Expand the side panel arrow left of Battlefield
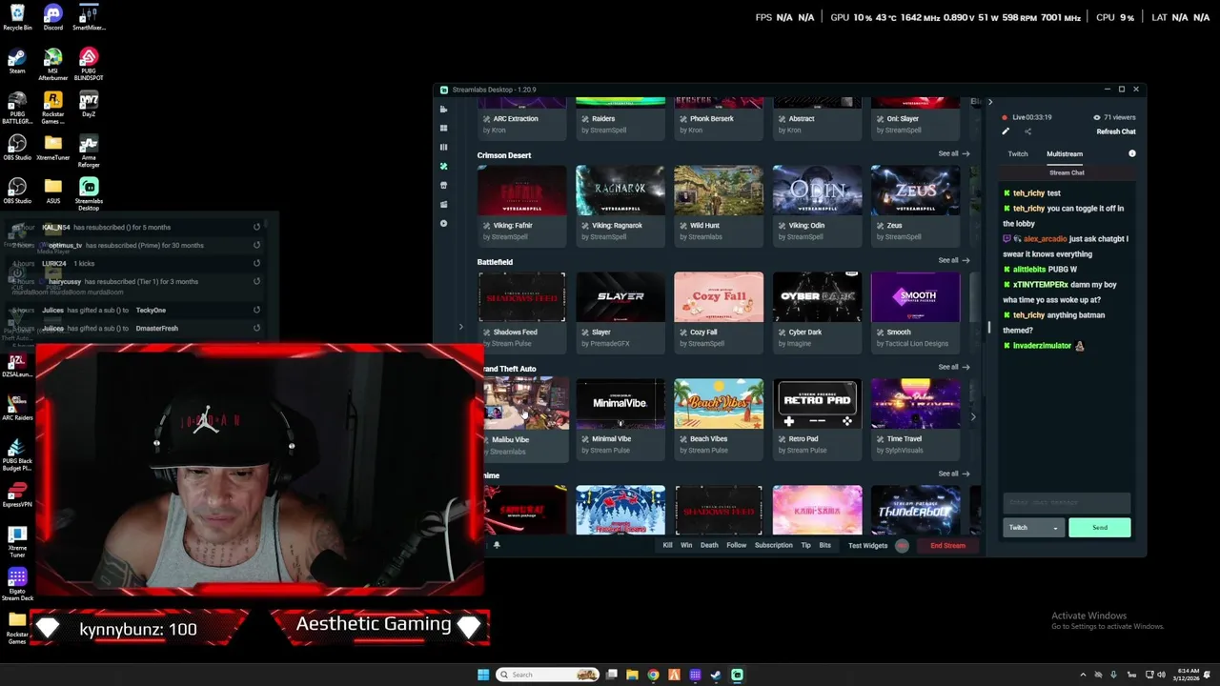This screenshot has width=1220, height=686. [460, 327]
